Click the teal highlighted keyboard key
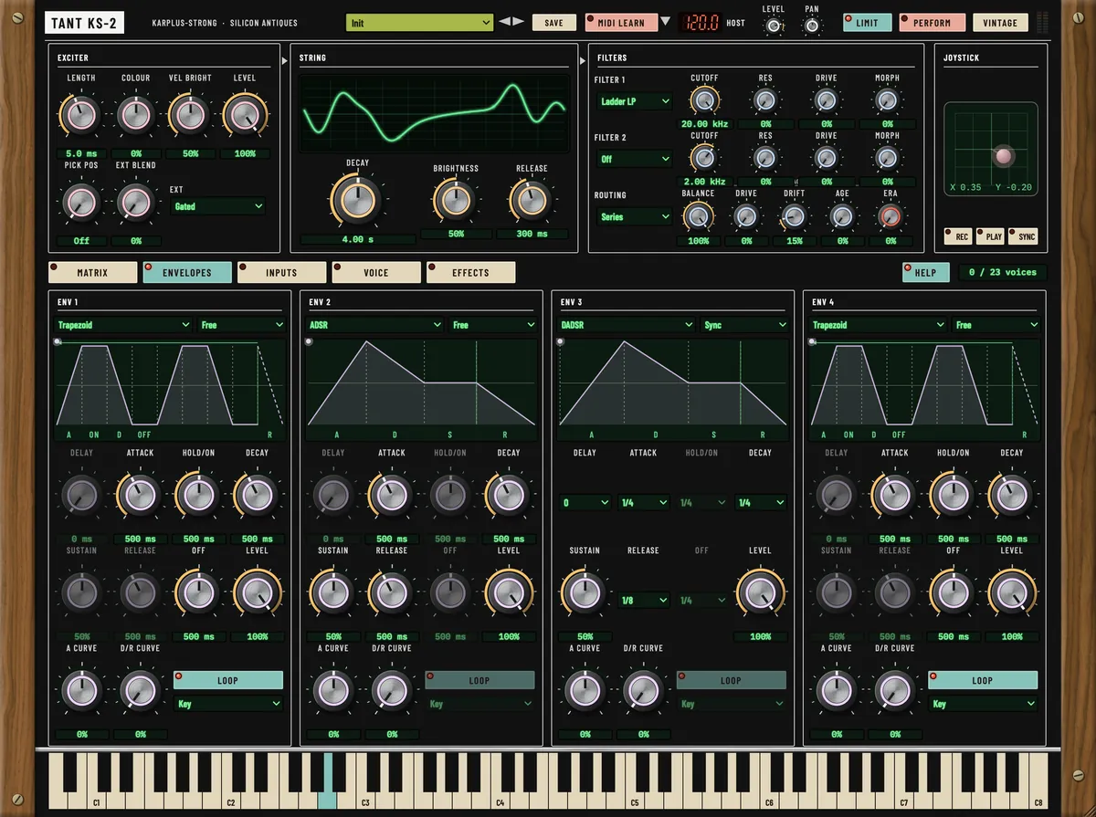Image resolution: width=1096 pixels, height=817 pixels. [327, 783]
